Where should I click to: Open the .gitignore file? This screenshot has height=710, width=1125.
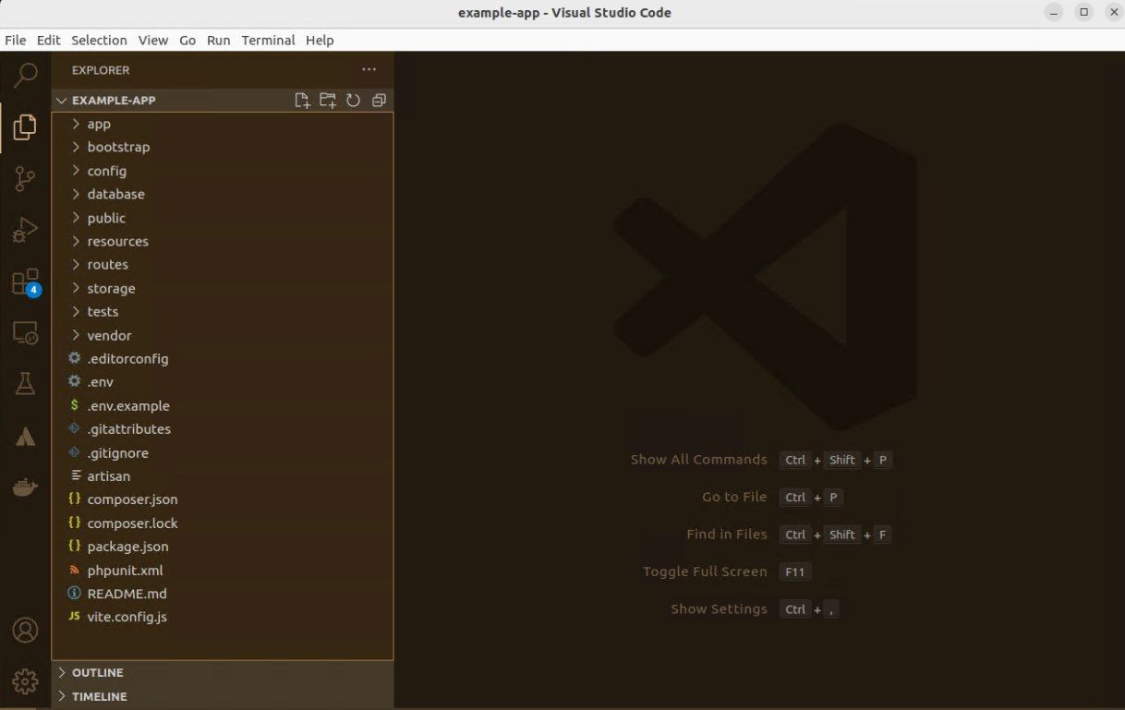pyautogui.click(x=223, y=452)
